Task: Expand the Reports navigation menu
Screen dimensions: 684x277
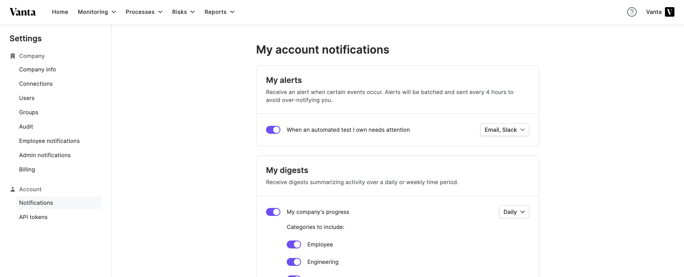Action: click(220, 12)
